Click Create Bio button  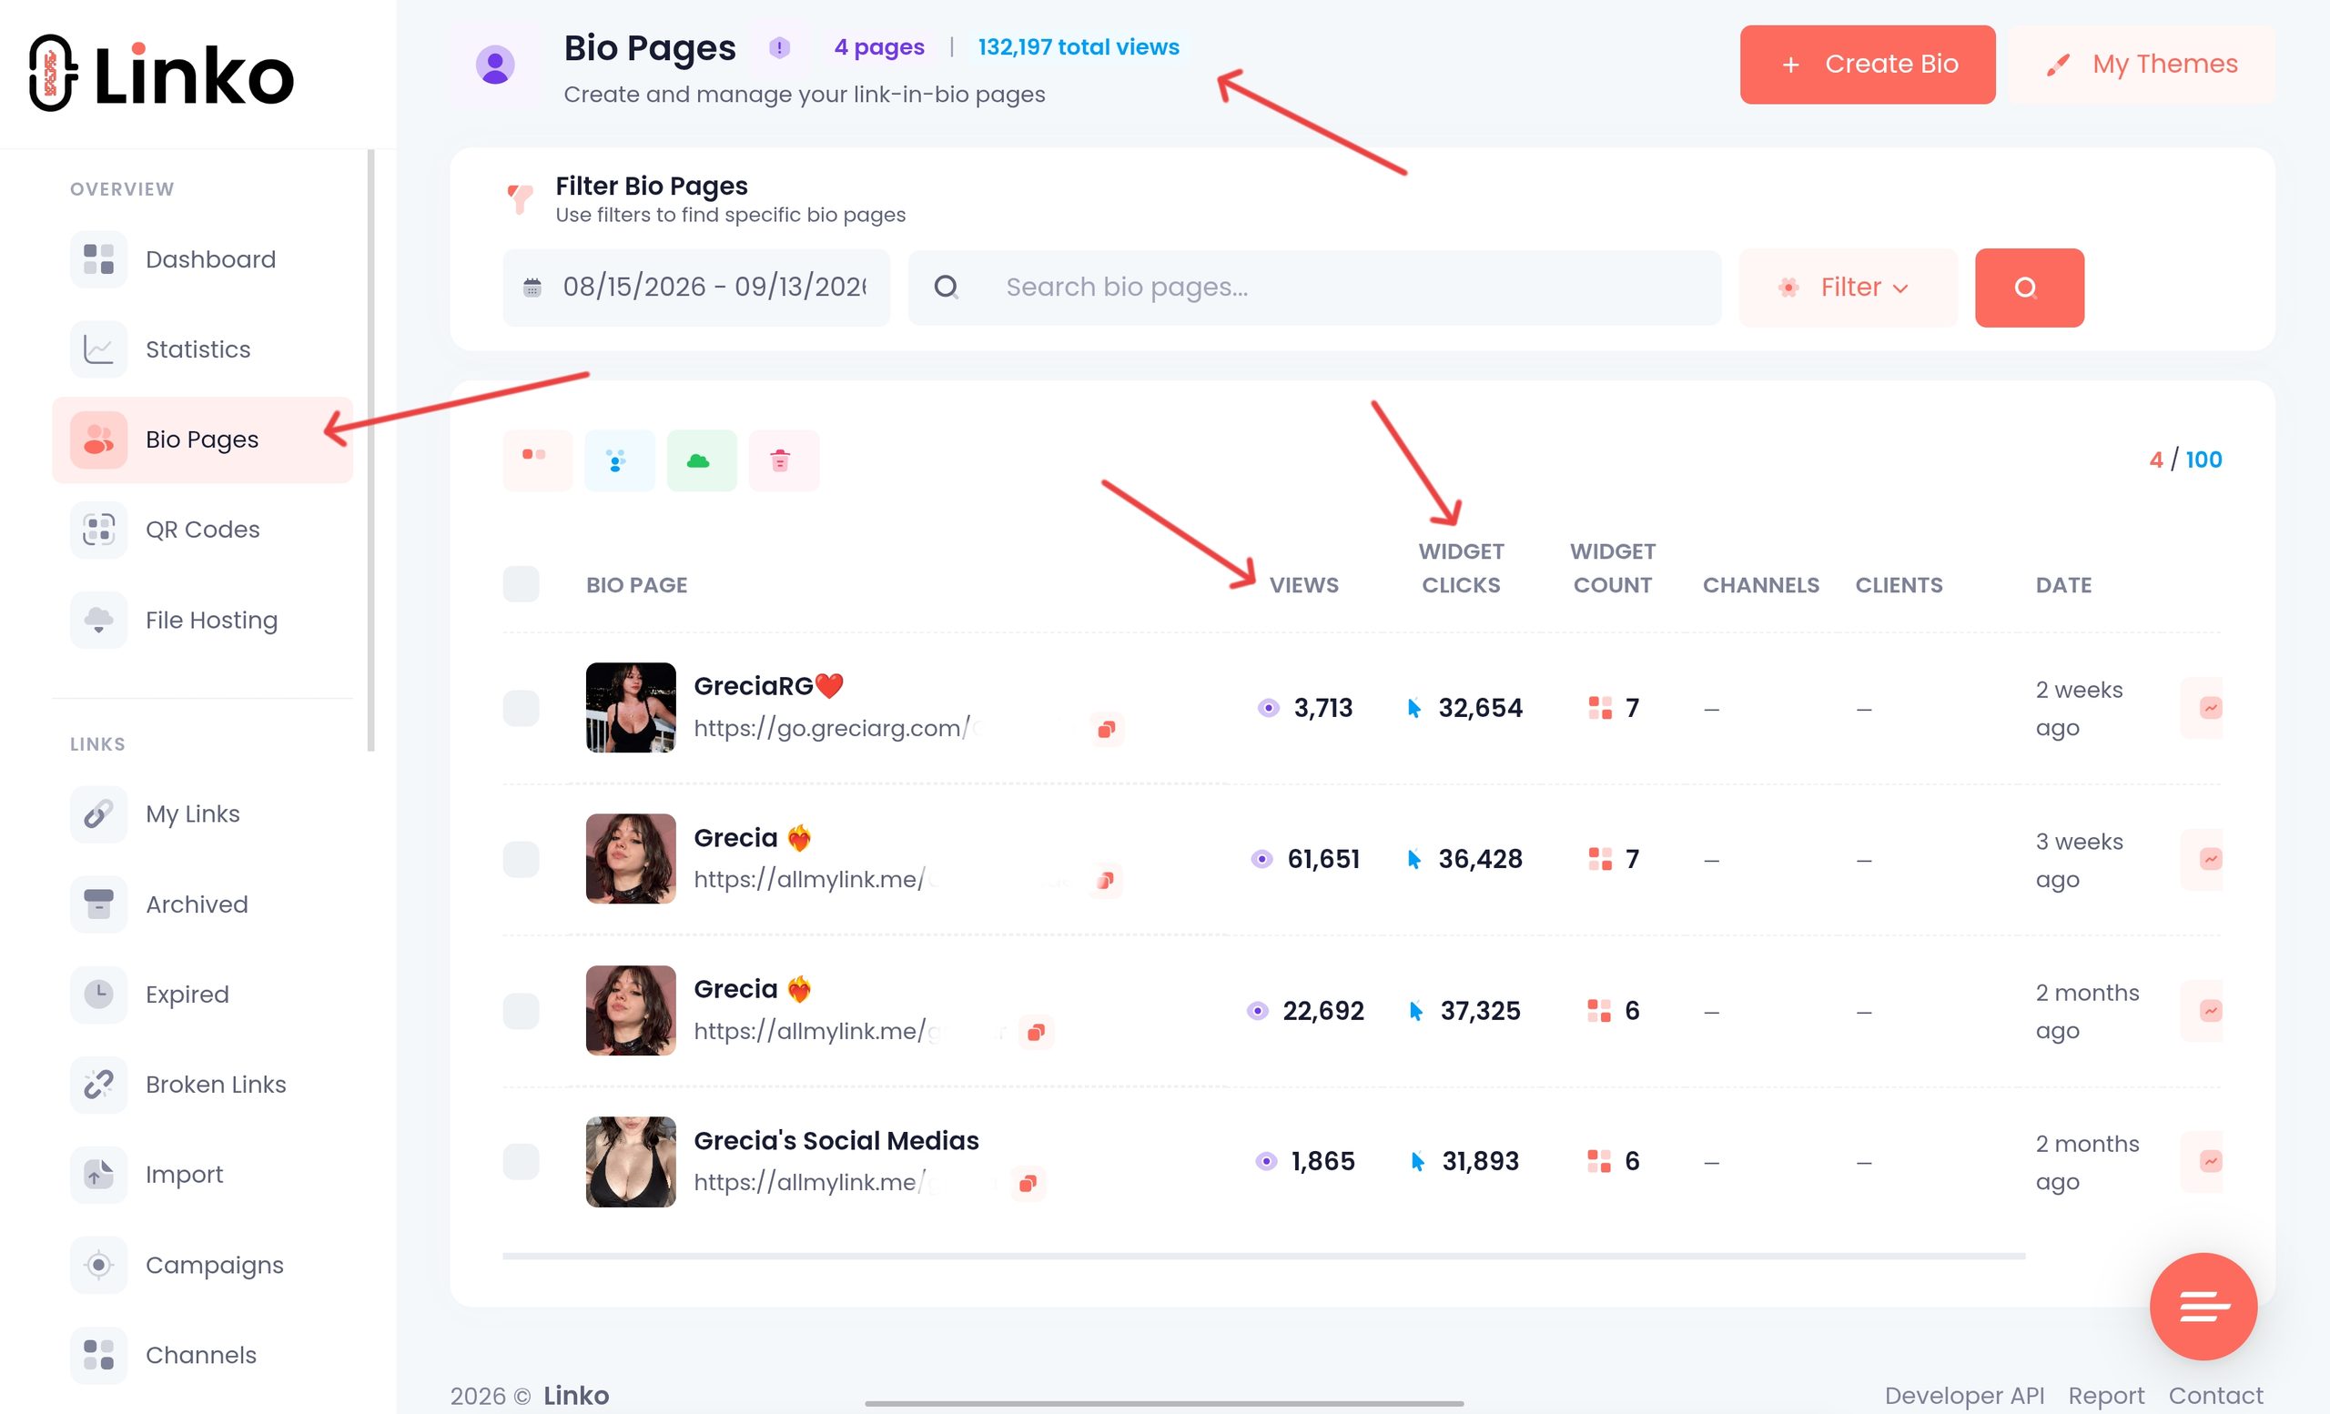[x=1868, y=65]
